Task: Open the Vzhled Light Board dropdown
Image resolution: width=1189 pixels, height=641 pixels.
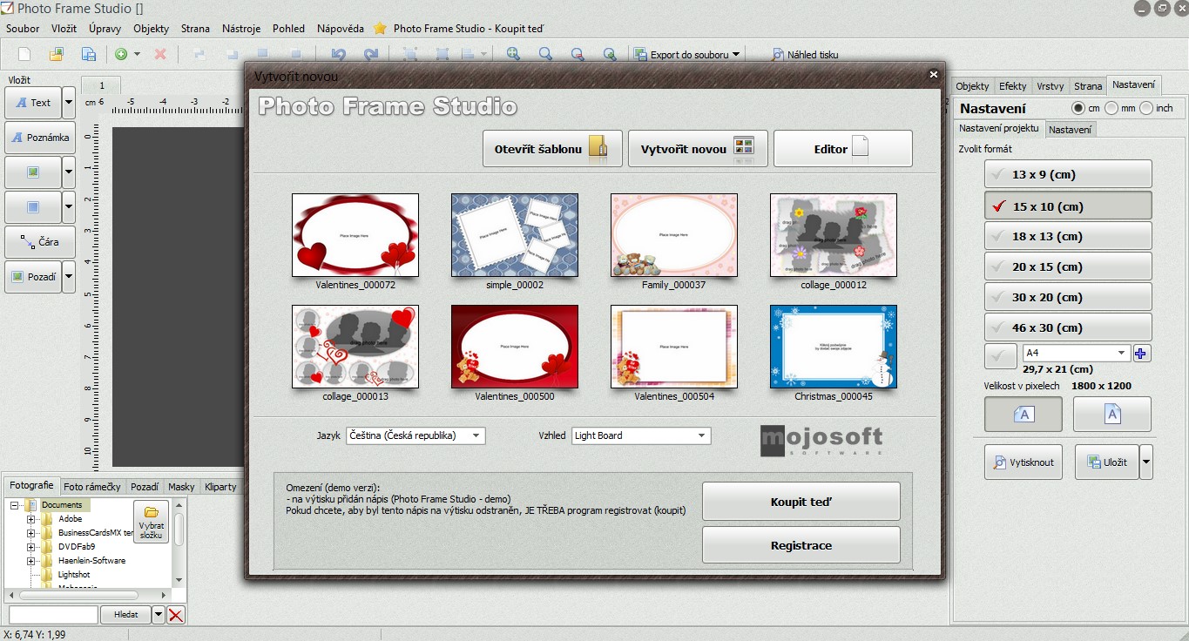Action: (x=641, y=435)
